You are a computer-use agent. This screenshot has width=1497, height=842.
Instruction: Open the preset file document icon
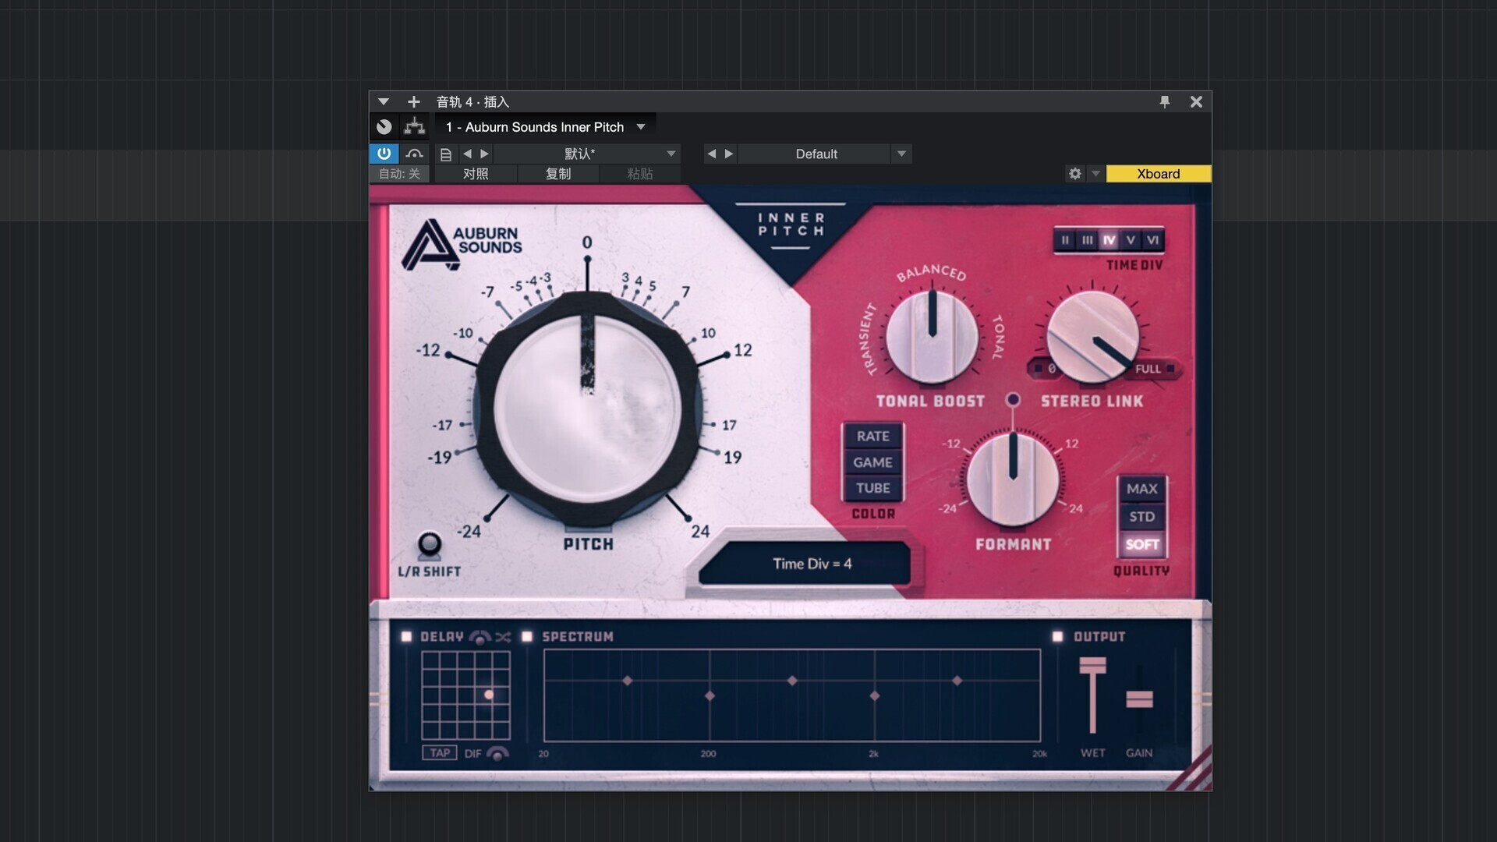(x=446, y=154)
